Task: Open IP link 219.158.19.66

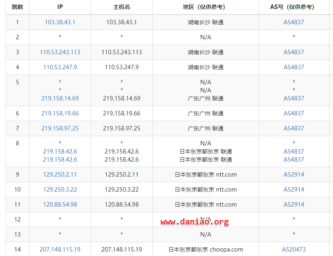Action: coord(60,113)
